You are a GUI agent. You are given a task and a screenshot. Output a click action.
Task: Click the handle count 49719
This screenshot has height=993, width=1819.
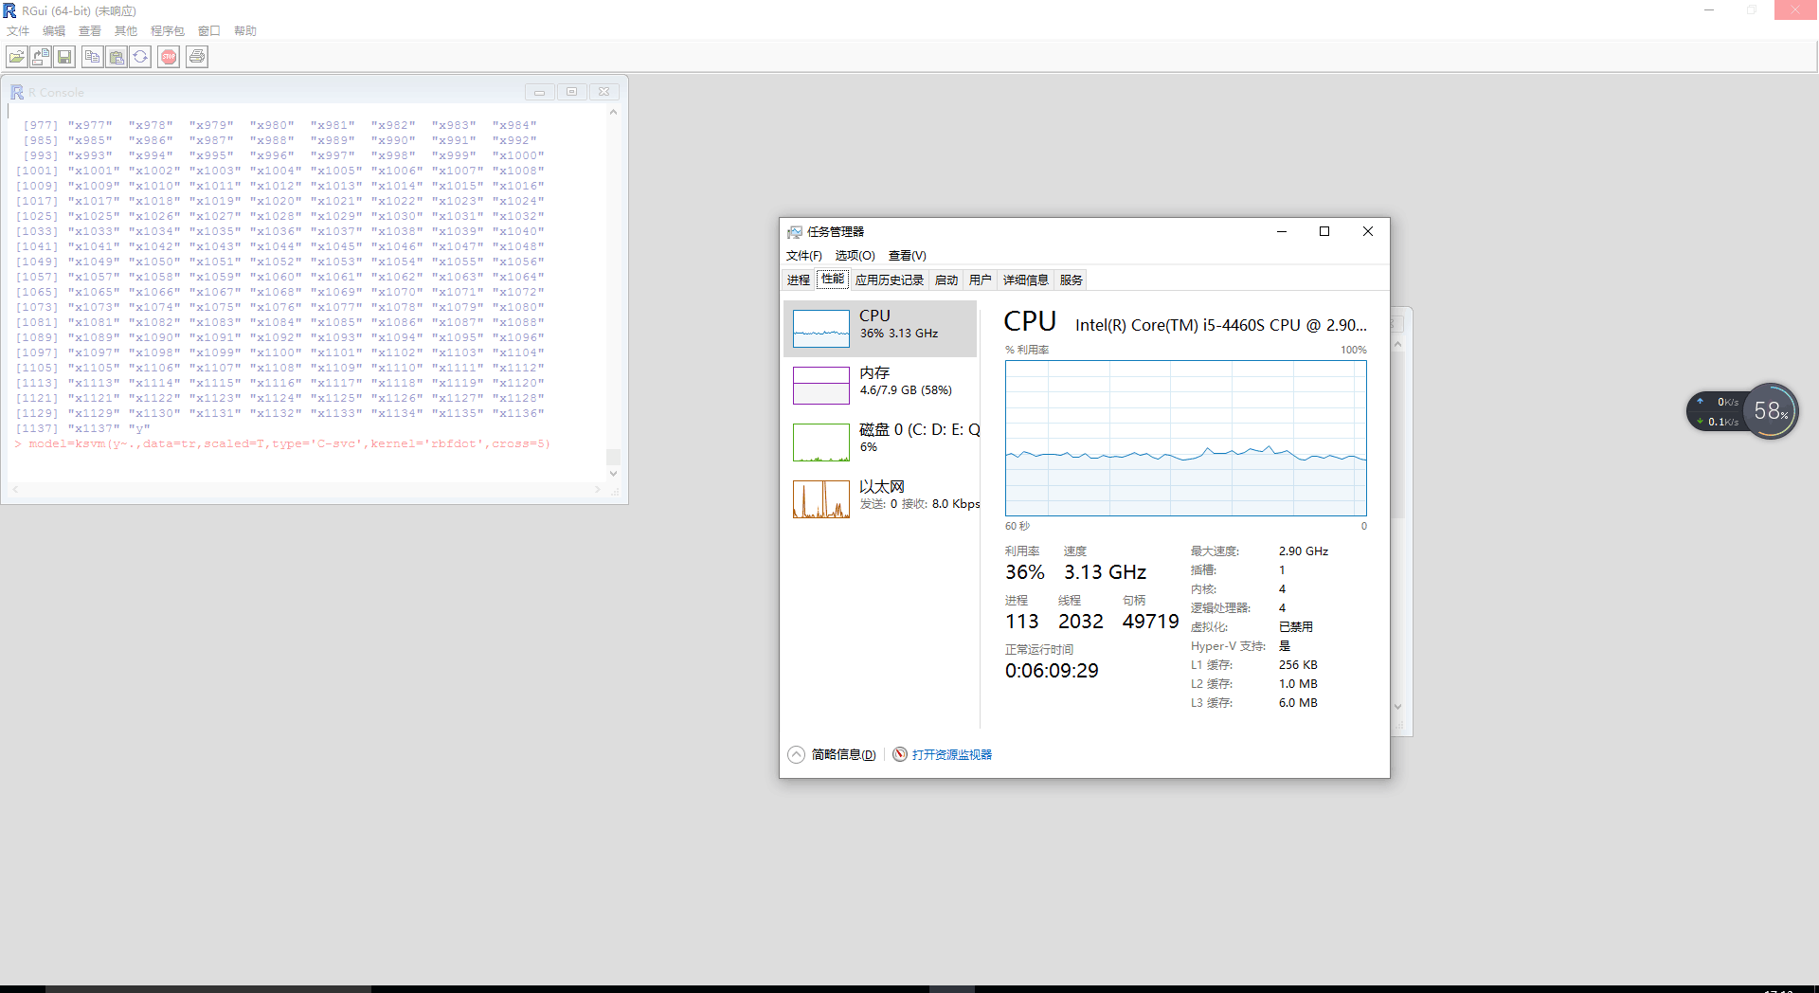pos(1151,622)
